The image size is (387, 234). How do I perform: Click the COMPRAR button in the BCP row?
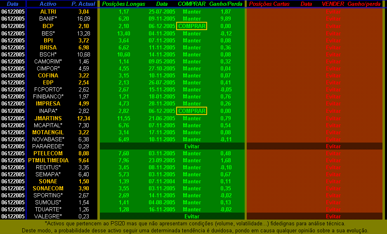click(191, 26)
